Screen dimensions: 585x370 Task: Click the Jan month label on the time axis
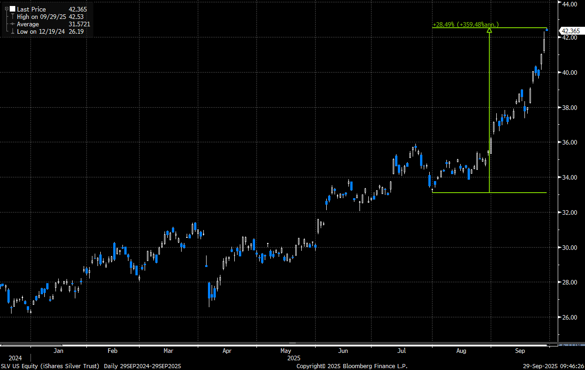58,351
